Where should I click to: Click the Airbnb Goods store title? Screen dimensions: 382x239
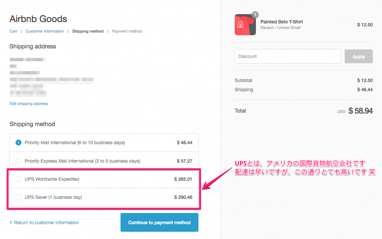(38, 19)
